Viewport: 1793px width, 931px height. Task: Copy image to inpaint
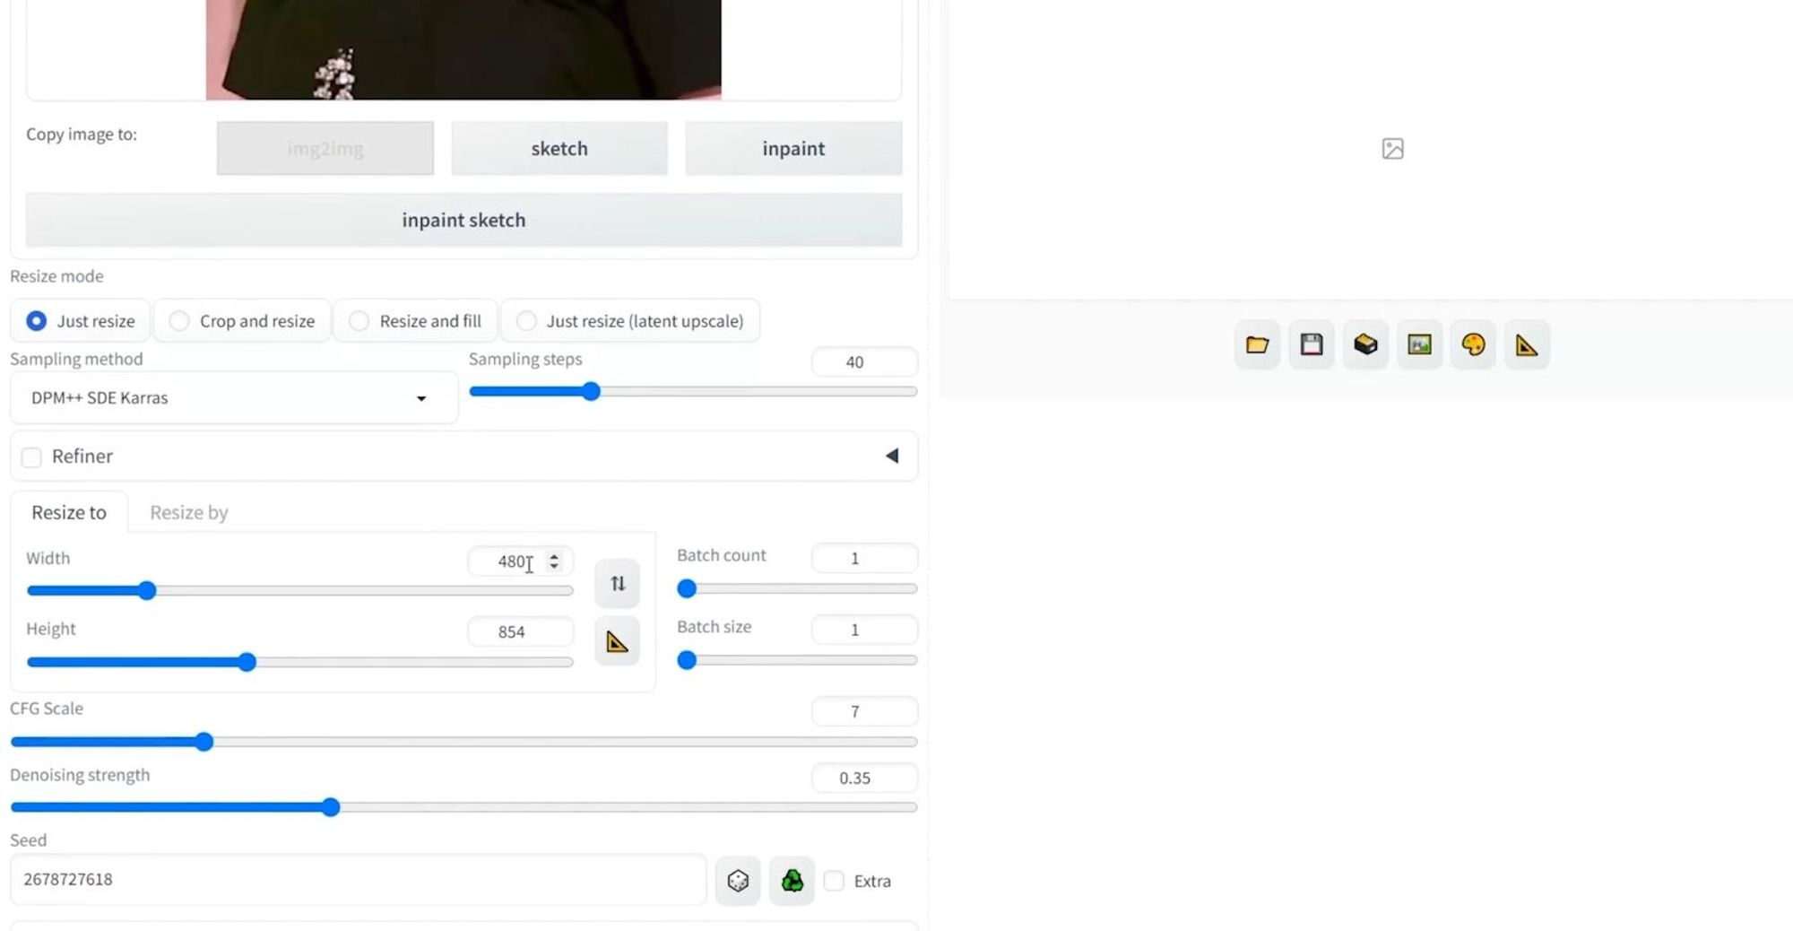[793, 149]
